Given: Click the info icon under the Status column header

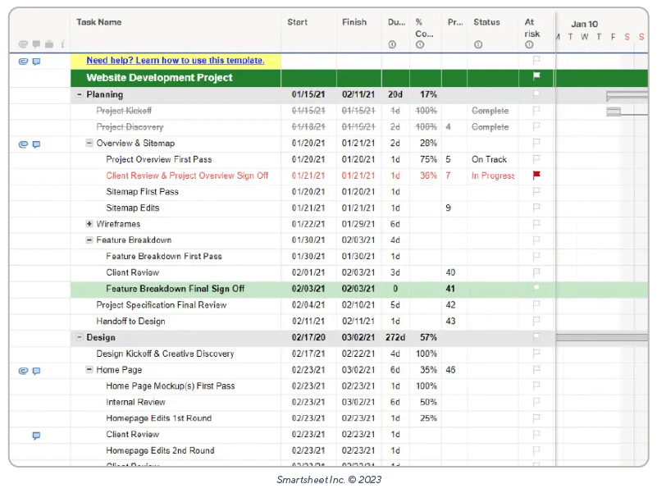Looking at the screenshot, I should coord(477,44).
